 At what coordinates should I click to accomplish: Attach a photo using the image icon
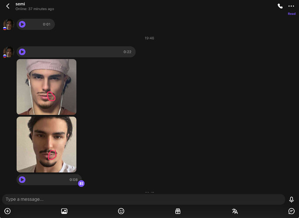coord(64,211)
